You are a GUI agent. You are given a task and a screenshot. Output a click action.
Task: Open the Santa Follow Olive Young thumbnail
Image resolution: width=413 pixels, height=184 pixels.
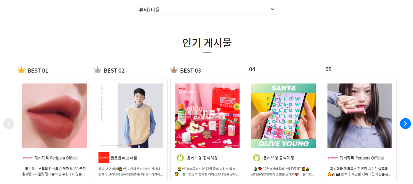[284, 116]
